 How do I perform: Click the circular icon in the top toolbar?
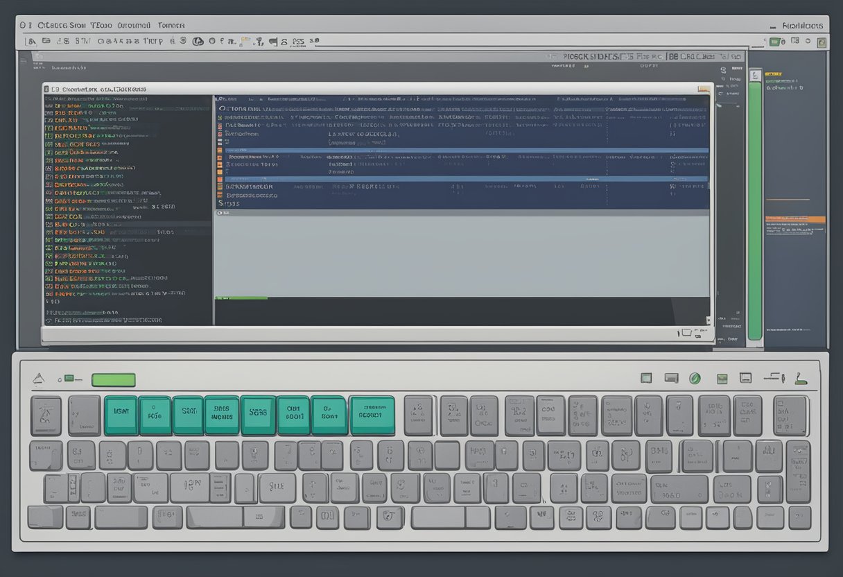tap(196, 42)
